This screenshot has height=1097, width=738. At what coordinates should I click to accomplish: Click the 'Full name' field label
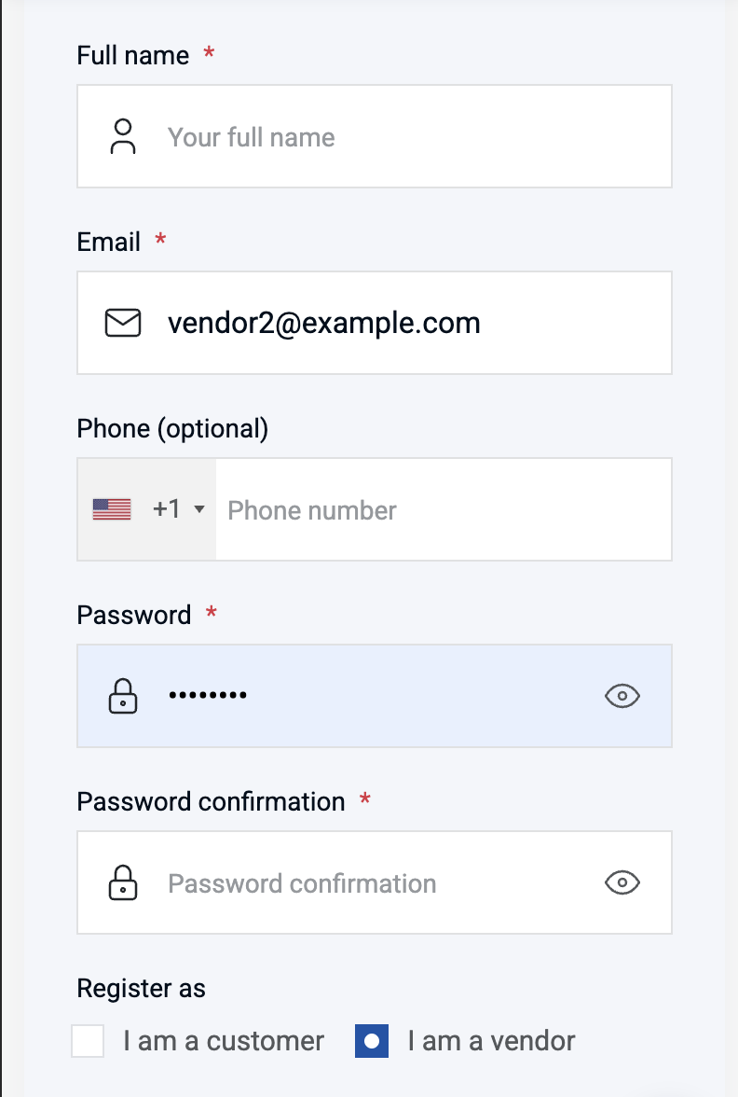pyautogui.click(x=133, y=55)
